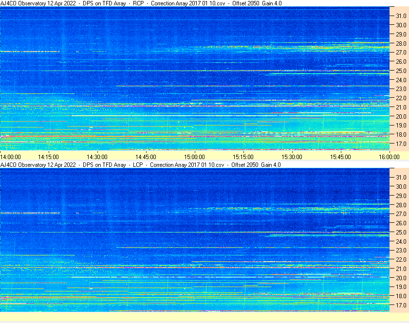
Task: Select the 31.0 frequency label in RCP panel
Action: (401, 16)
